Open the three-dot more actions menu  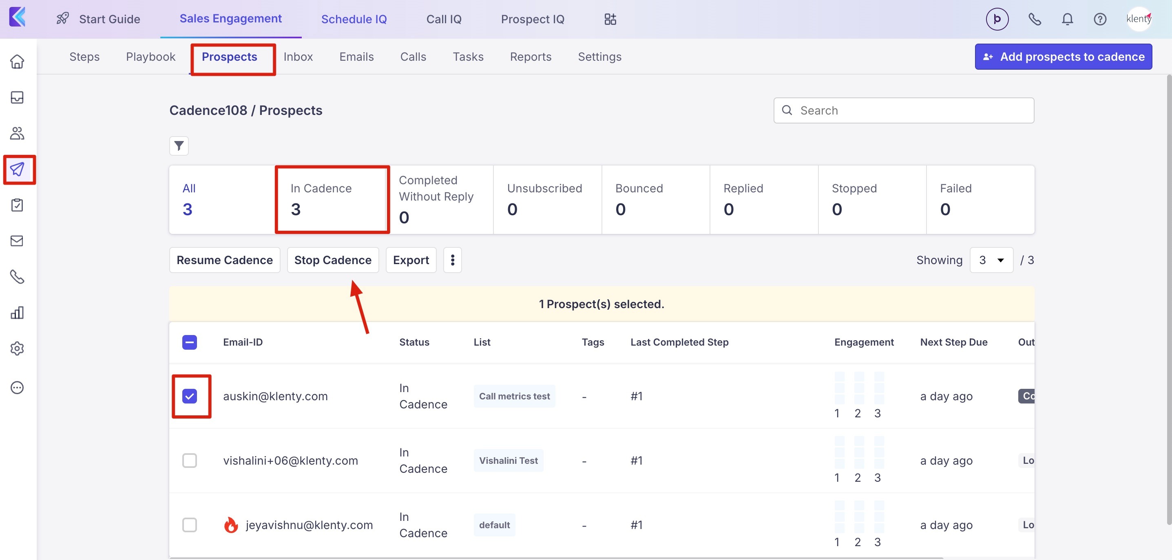click(x=452, y=260)
